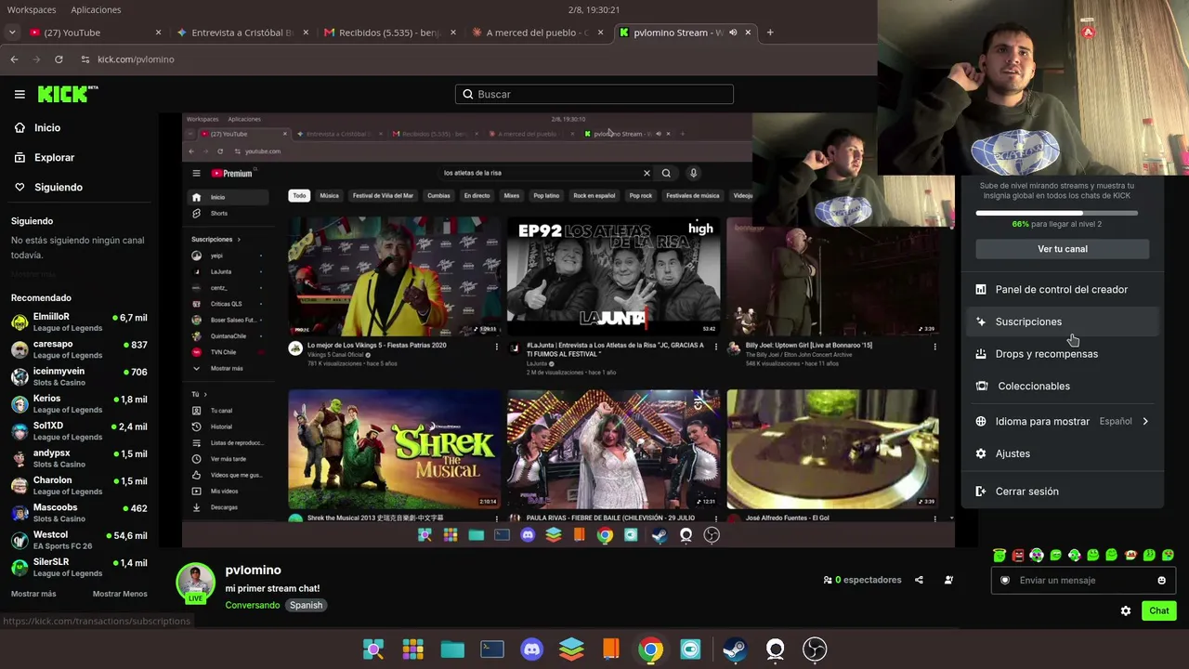The height and width of the screenshot is (669, 1189).
Task: Open recommended channel Sol1XD
Action: click(79, 430)
